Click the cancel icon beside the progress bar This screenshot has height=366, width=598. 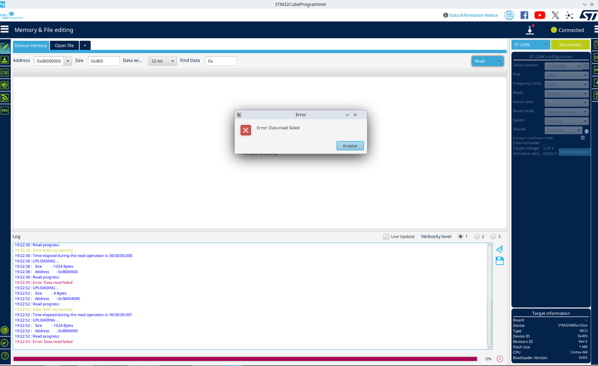pos(500,359)
